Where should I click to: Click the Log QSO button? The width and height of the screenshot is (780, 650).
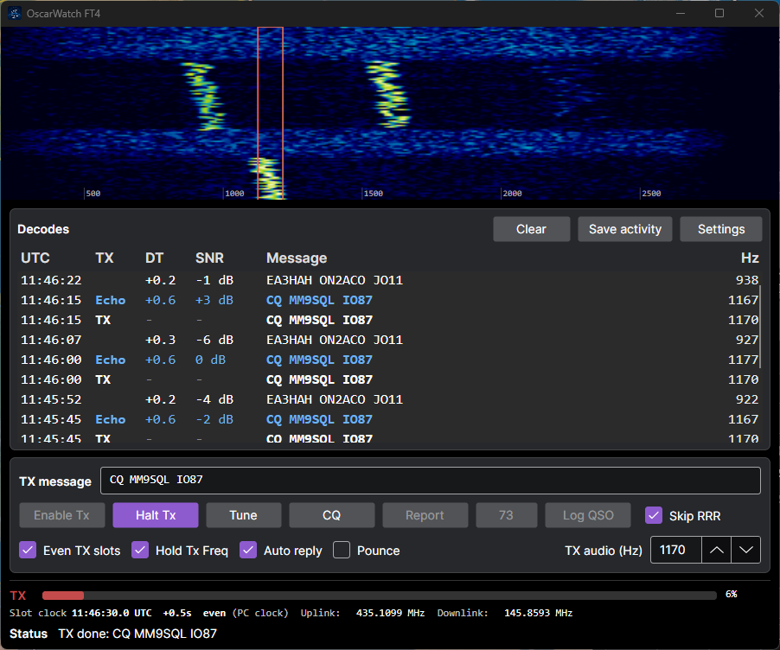tap(588, 515)
